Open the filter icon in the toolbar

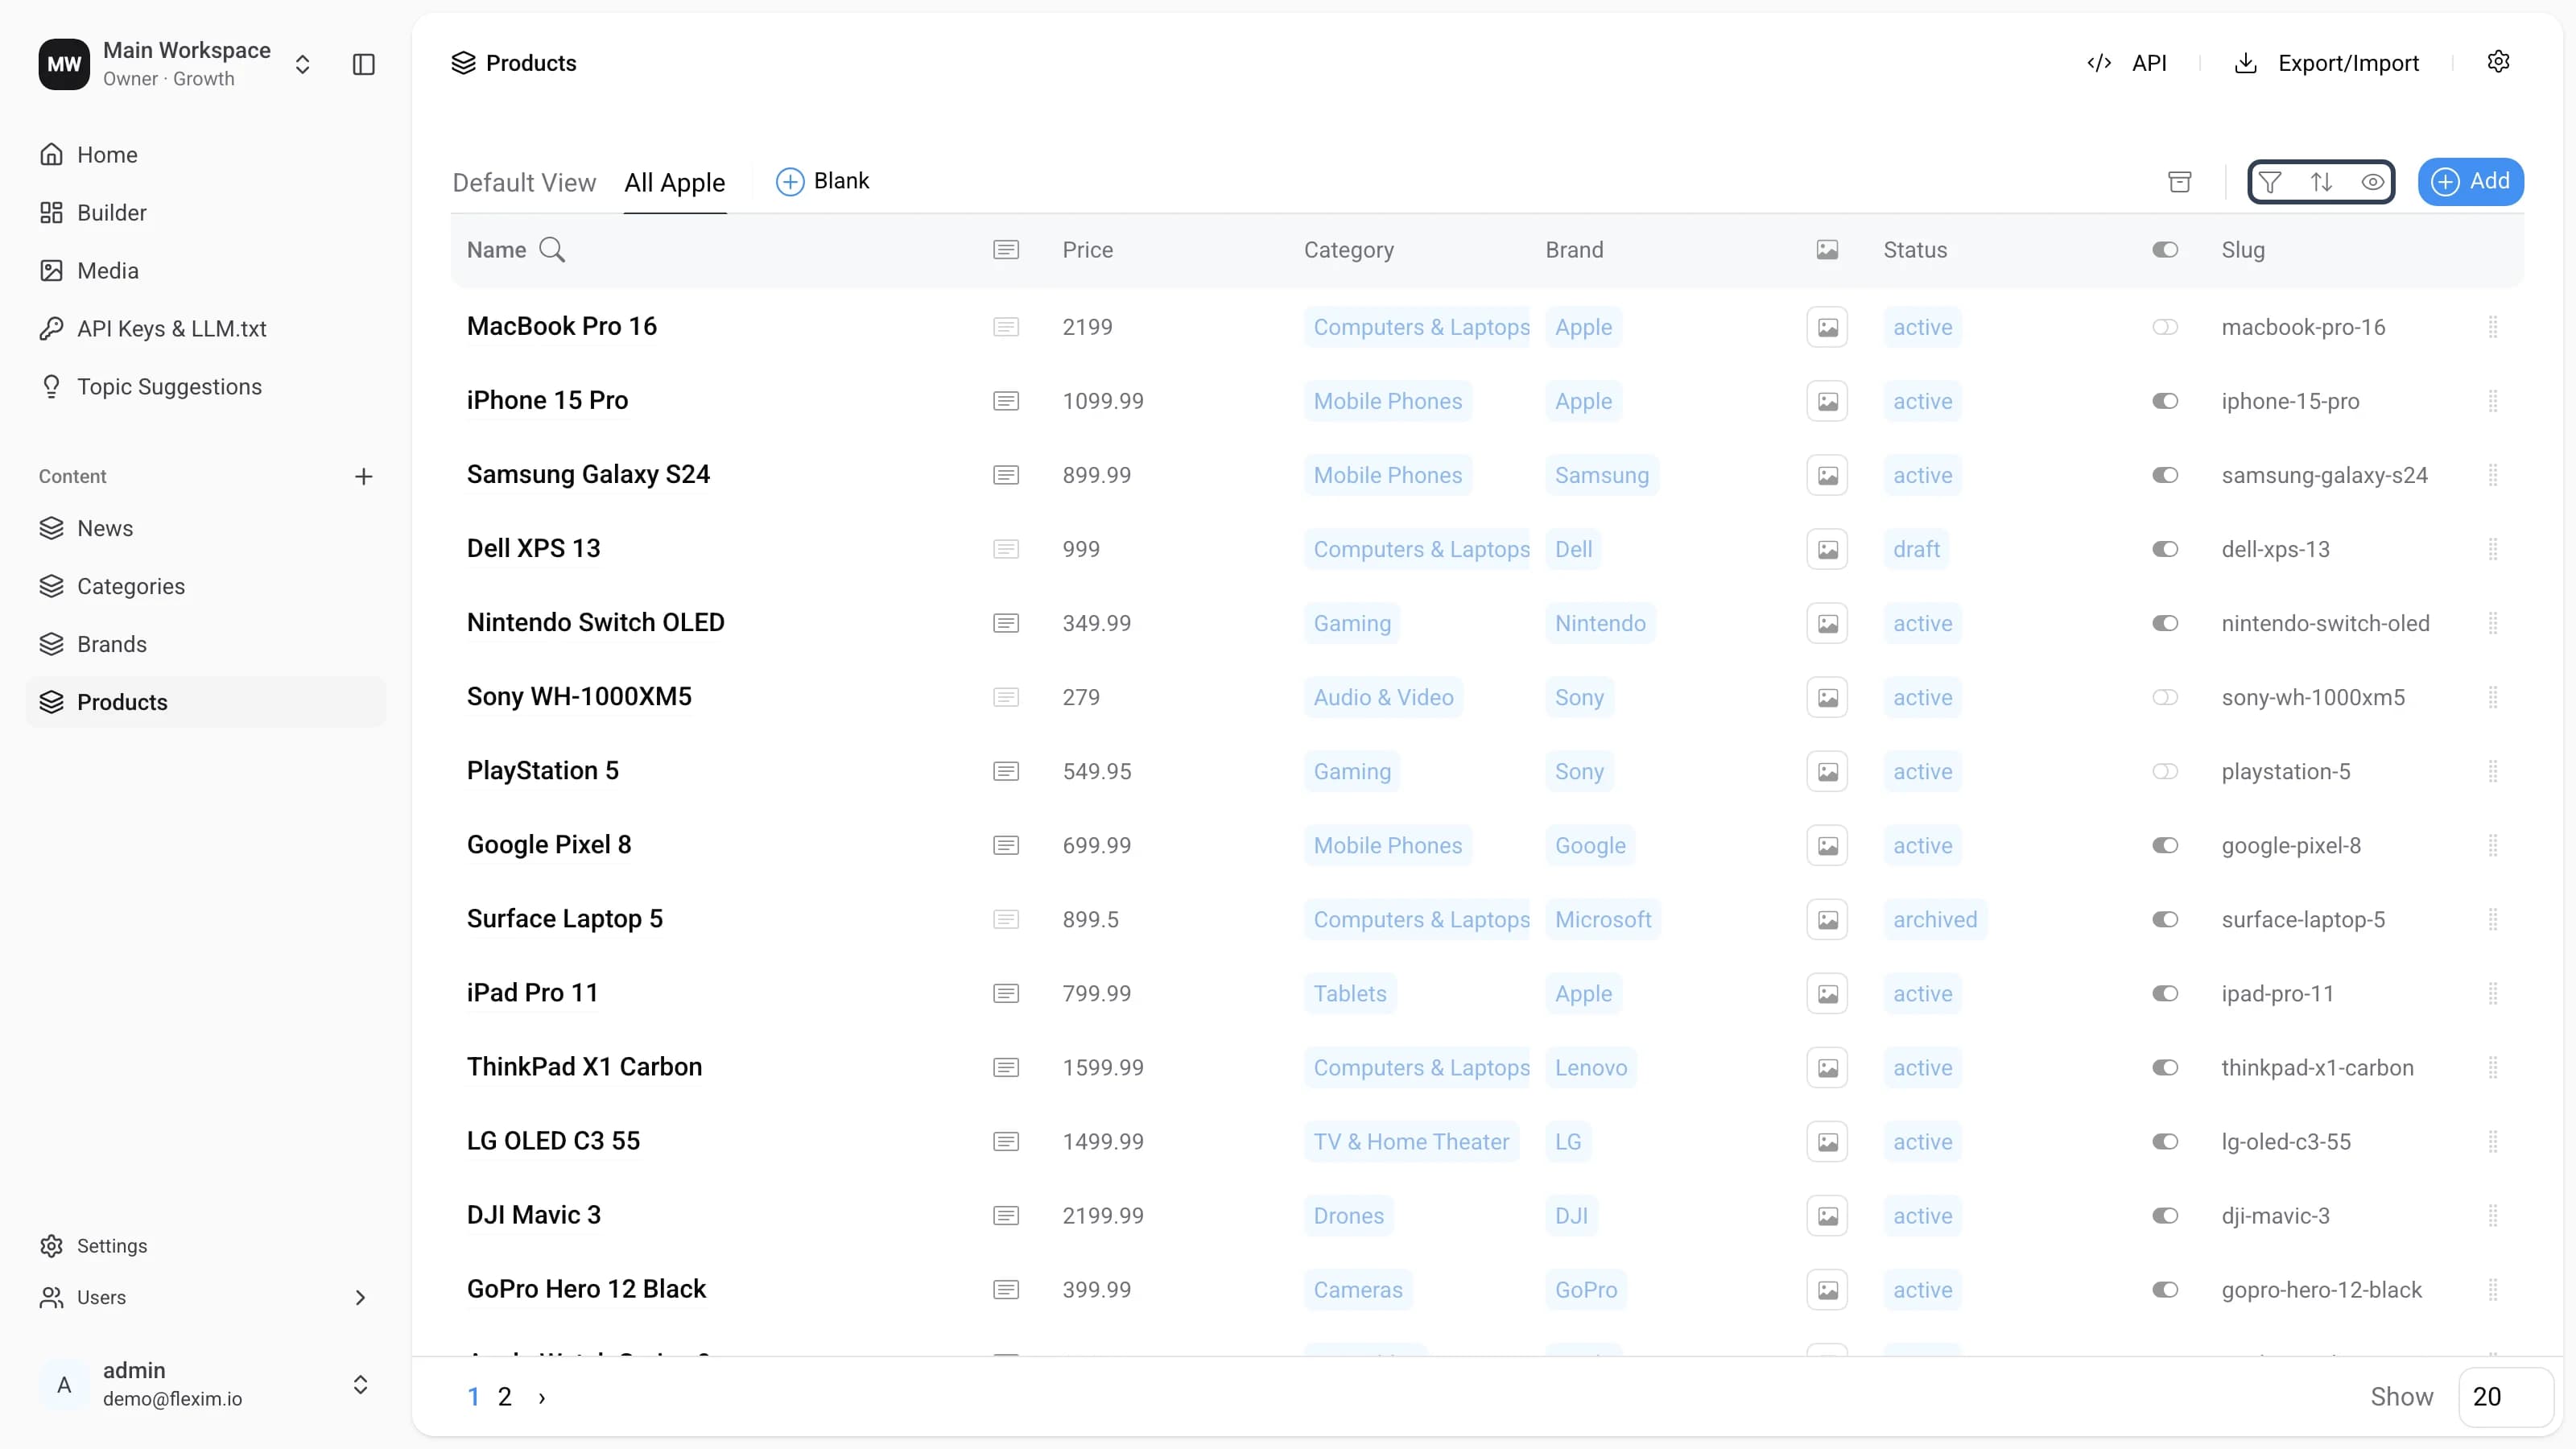click(2270, 182)
